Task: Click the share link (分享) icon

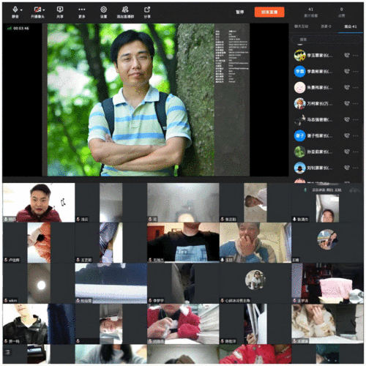Action: click(x=147, y=12)
